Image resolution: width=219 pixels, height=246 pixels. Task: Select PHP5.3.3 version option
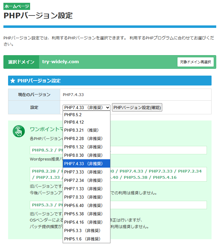click(86, 231)
